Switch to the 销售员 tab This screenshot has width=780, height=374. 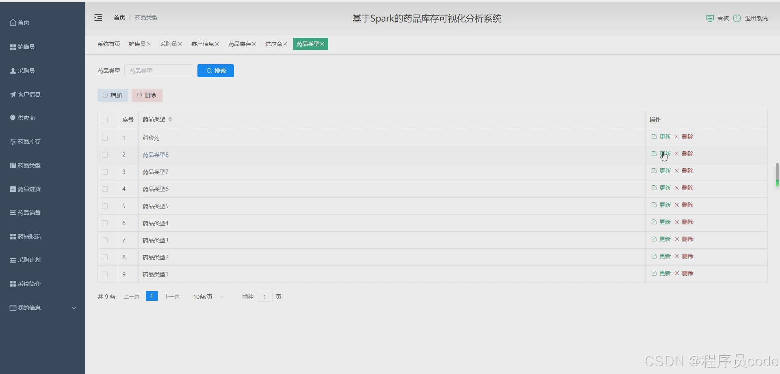[x=137, y=44]
